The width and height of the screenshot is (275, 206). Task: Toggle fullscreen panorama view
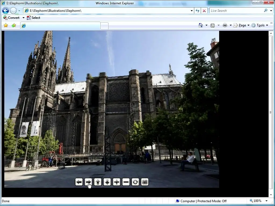145,182
